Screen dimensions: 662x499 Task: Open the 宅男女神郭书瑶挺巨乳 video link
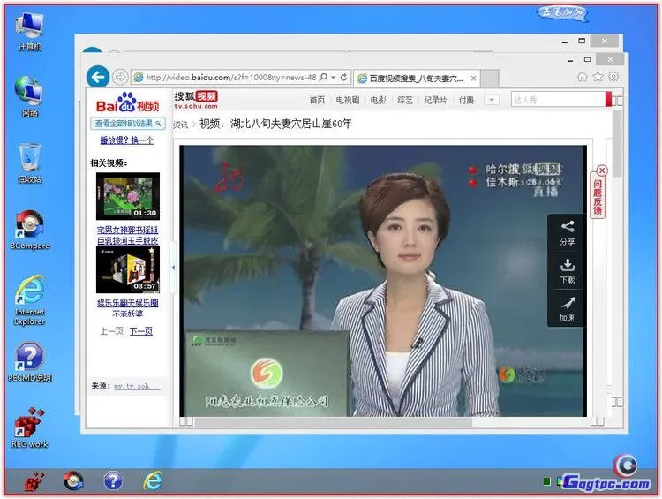tap(127, 235)
